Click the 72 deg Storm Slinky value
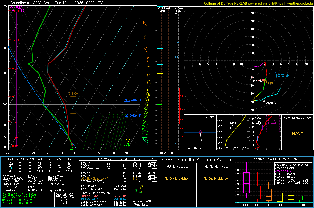The width and height of the screenshot is (314, 208). tap(210, 117)
